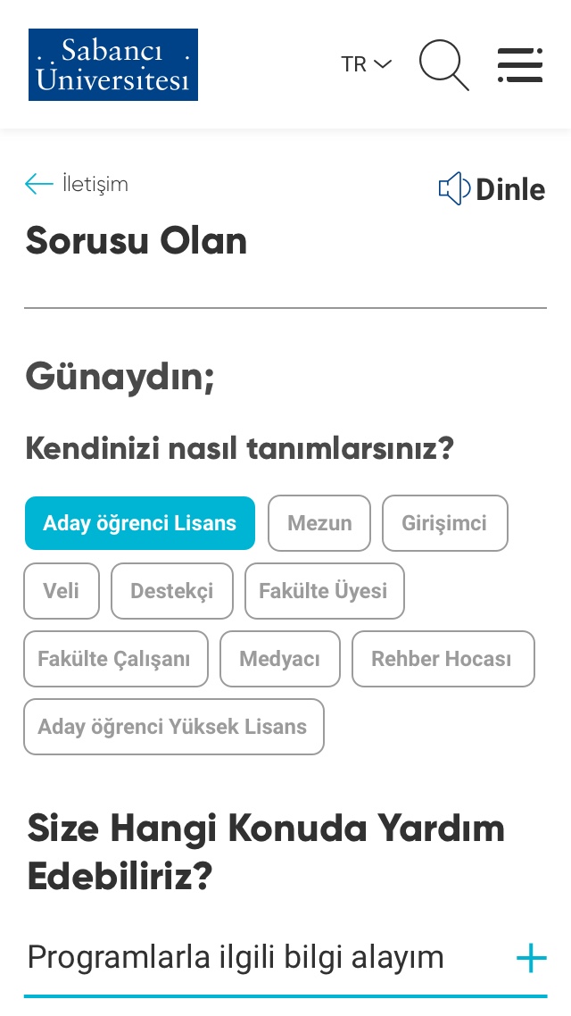
Task: Select the 'Mezun' option
Action: (319, 523)
